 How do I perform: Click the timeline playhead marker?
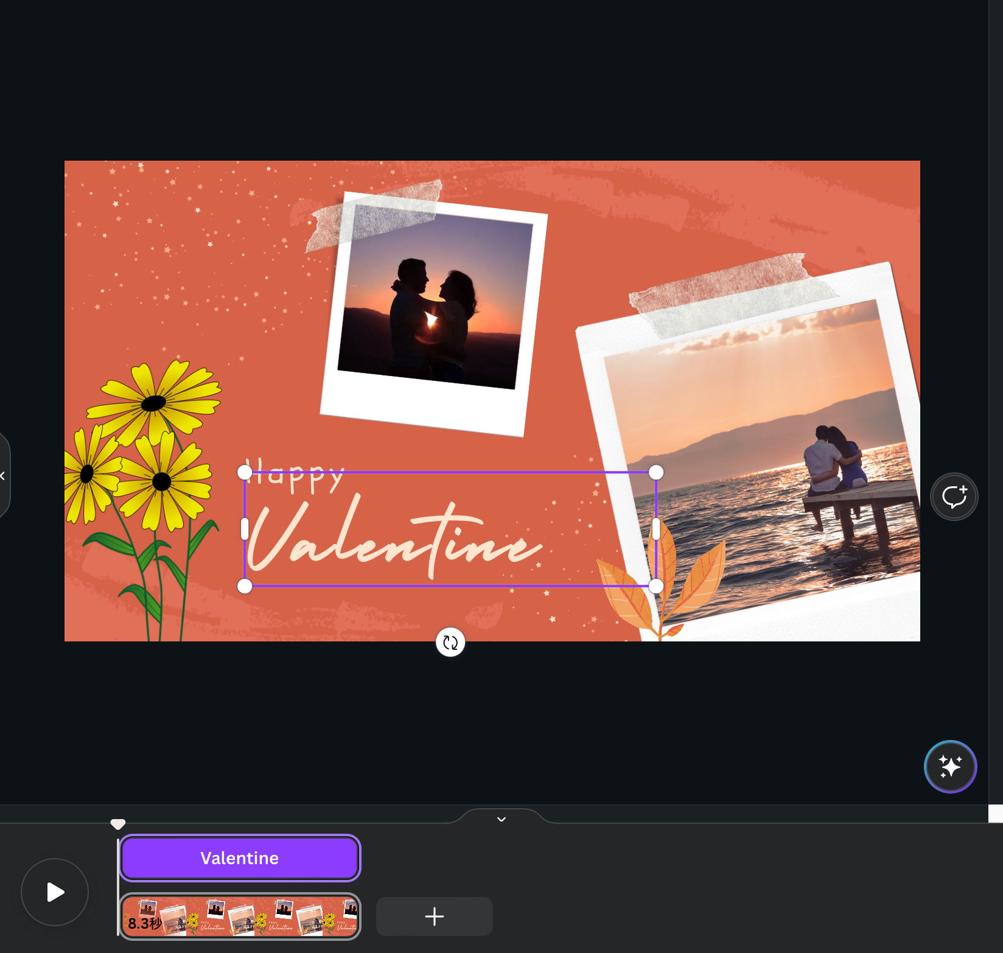click(118, 824)
